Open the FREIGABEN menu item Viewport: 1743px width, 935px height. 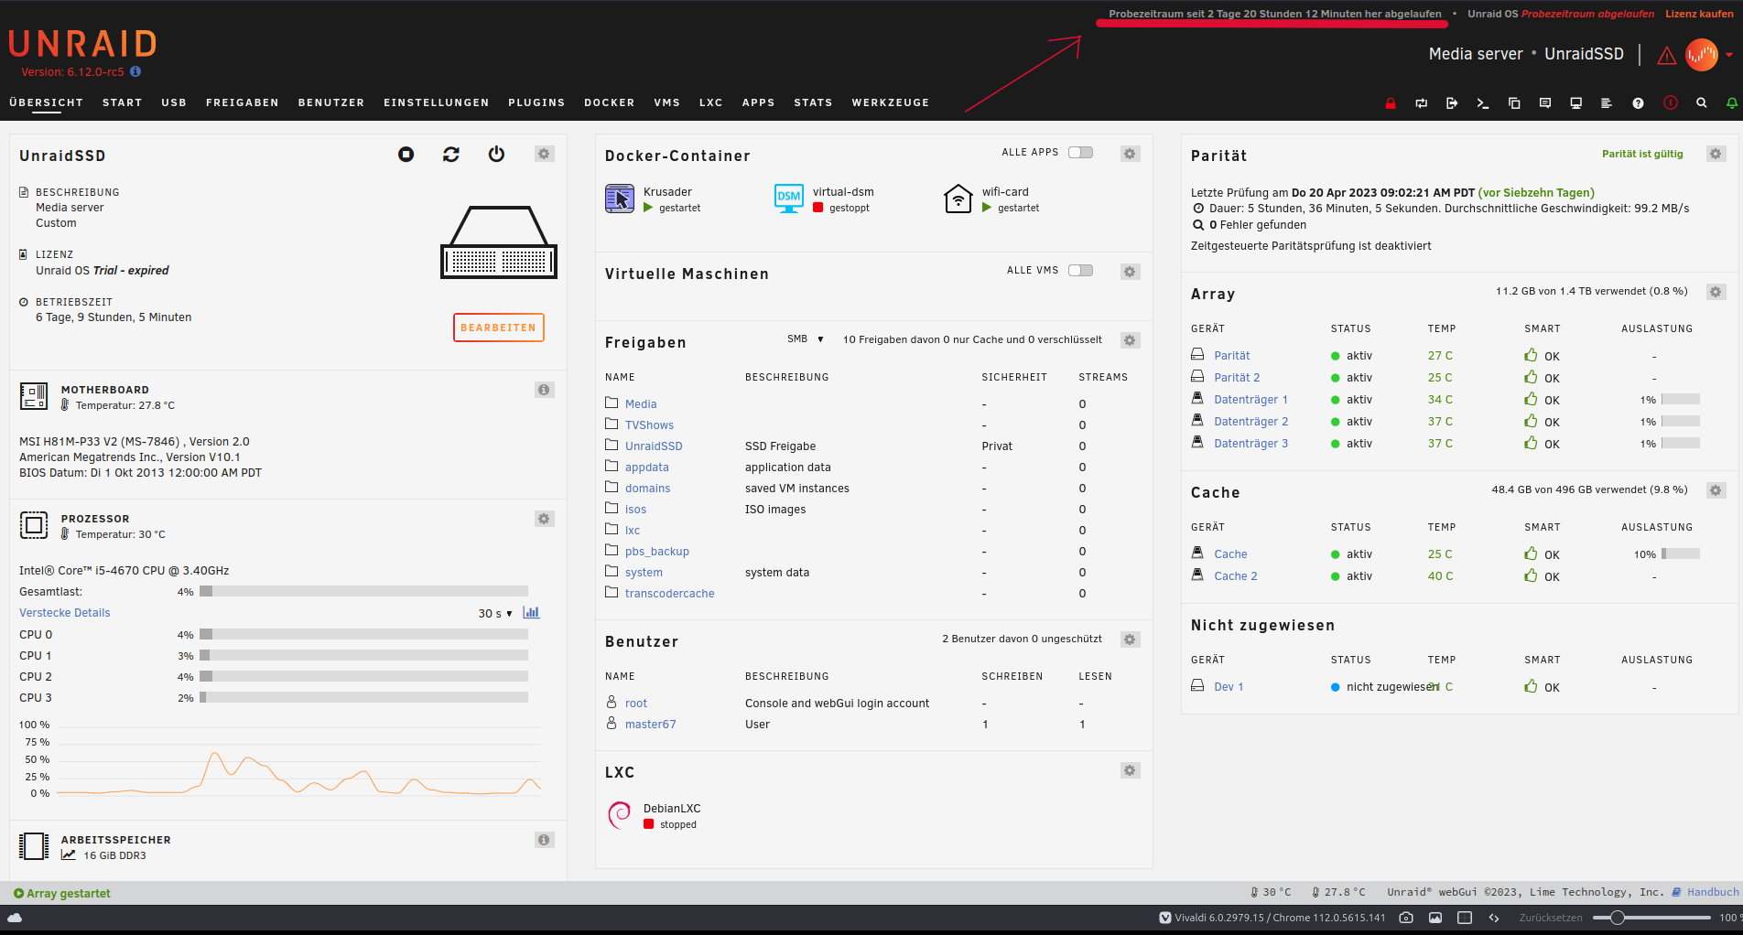pyautogui.click(x=243, y=103)
